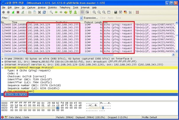Start a new live capture (green fin)

[13, 12]
